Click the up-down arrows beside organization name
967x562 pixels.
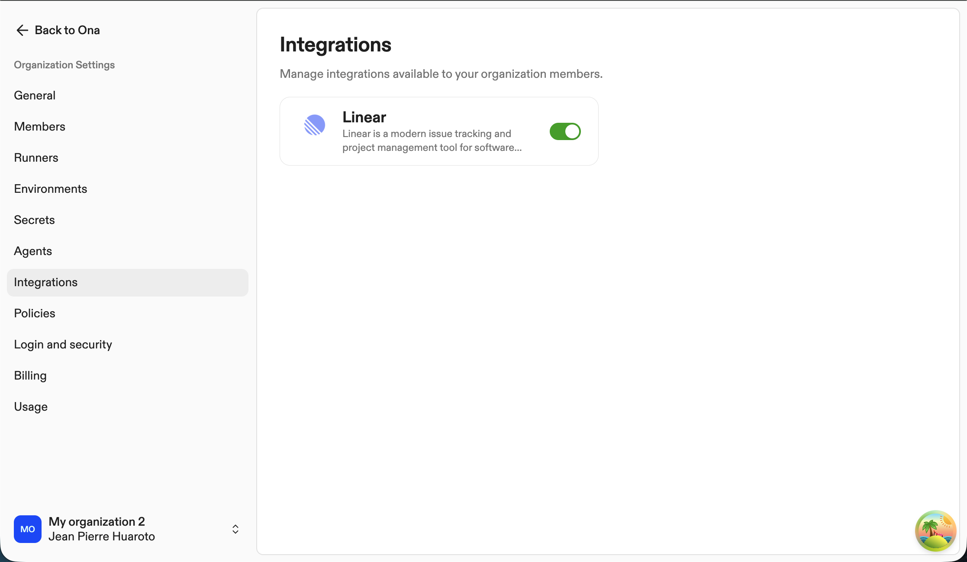pos(235,529)
